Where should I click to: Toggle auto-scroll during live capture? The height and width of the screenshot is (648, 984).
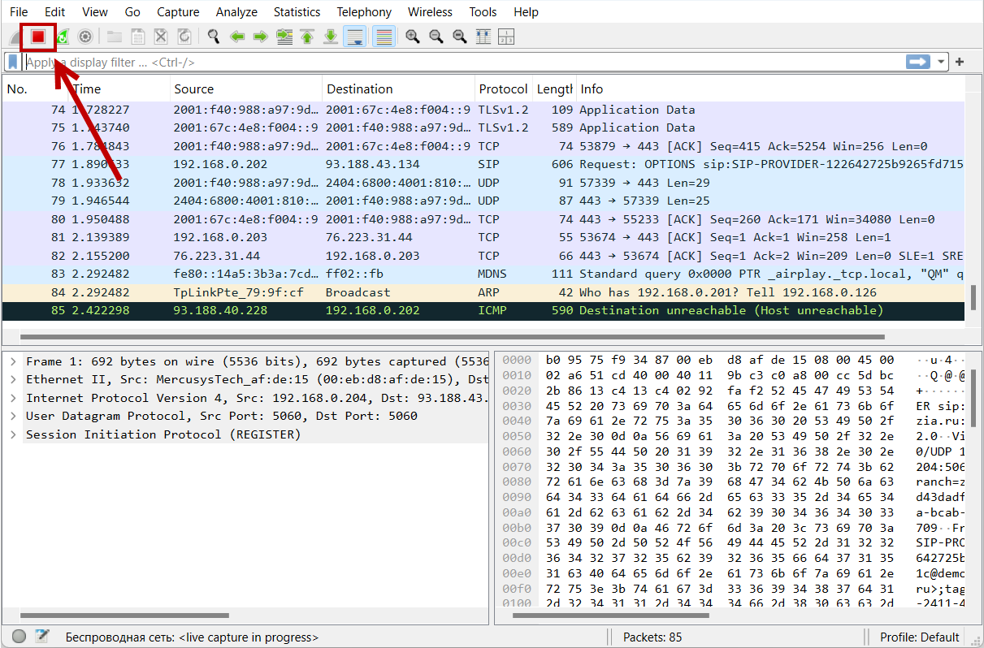354,37
